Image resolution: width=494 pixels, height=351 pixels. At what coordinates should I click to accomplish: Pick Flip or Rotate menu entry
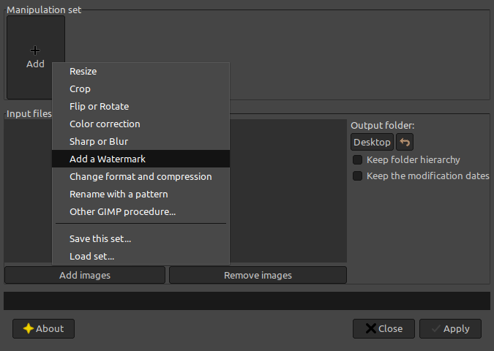pyautogui.click(x=141, y=107)
